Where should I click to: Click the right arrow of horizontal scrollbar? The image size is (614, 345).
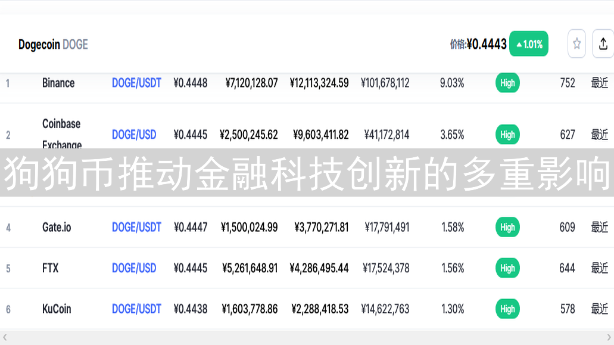click(609, 337)
